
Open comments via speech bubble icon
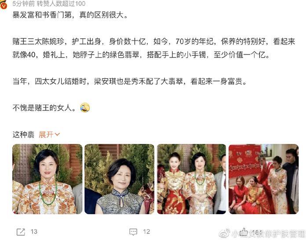click(x=133, y=232)
